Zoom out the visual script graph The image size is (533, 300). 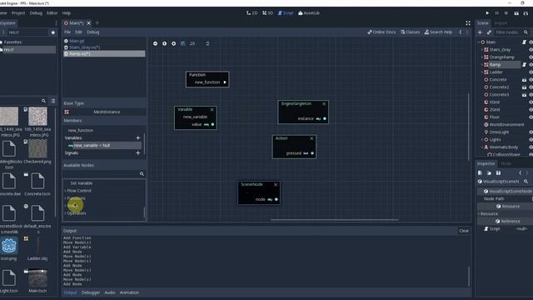[156, 43]
